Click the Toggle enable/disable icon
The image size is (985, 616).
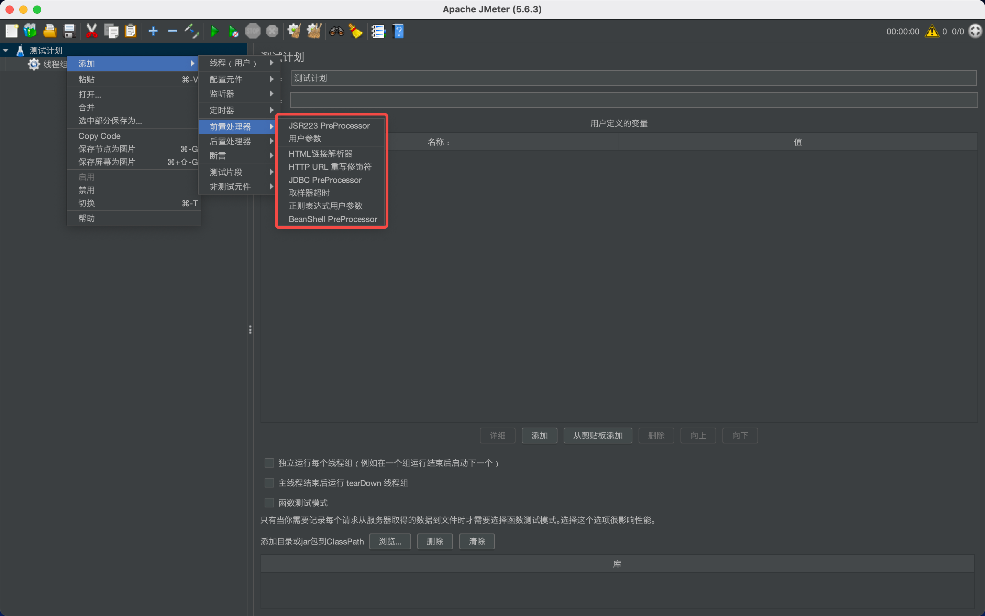[x=191, y=31]
